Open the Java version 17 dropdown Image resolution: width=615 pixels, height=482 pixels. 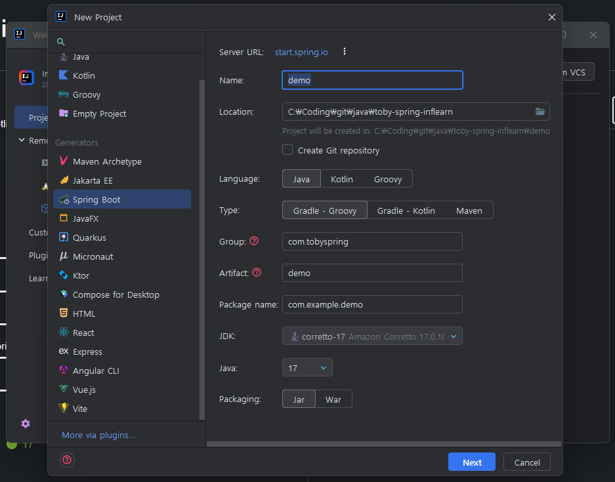click(x=307, y=368)
